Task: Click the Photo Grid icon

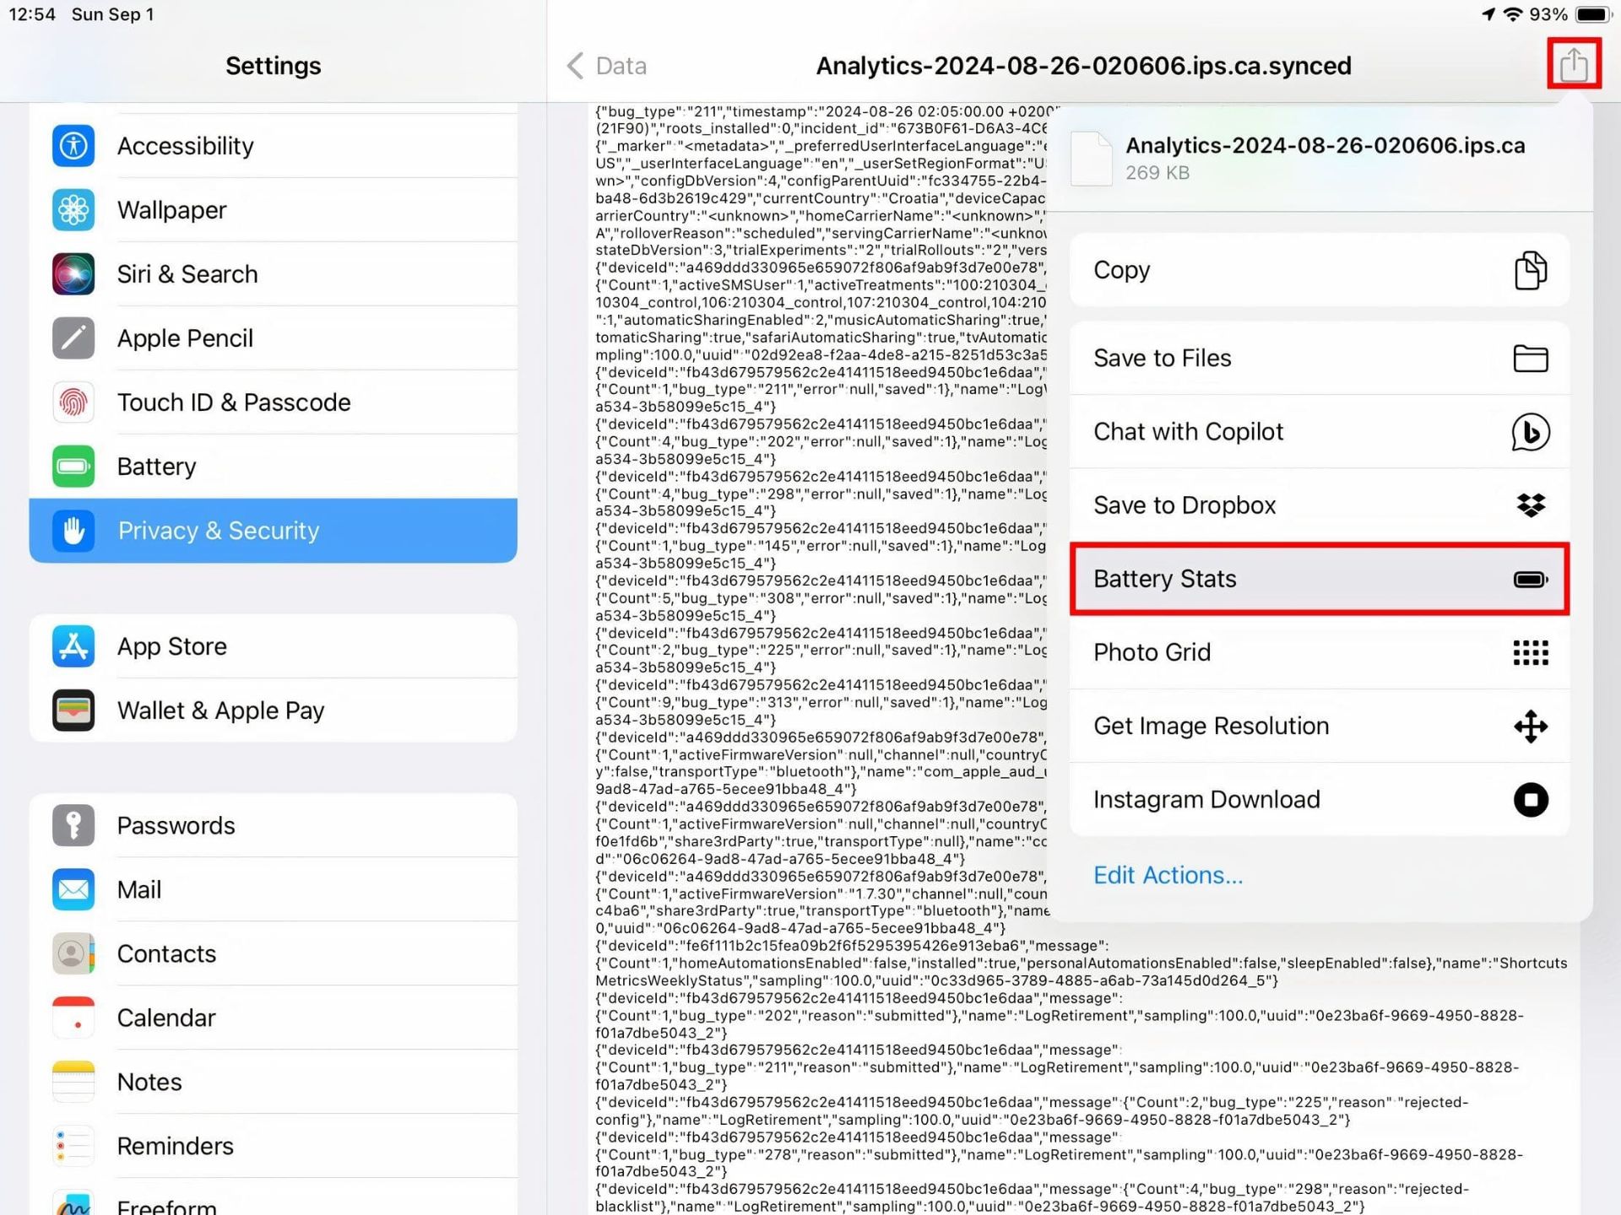Action: tap(1531, 652)
